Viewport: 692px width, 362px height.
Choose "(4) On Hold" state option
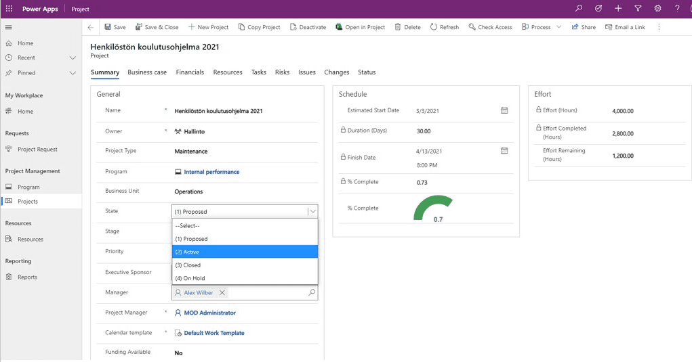244,278
